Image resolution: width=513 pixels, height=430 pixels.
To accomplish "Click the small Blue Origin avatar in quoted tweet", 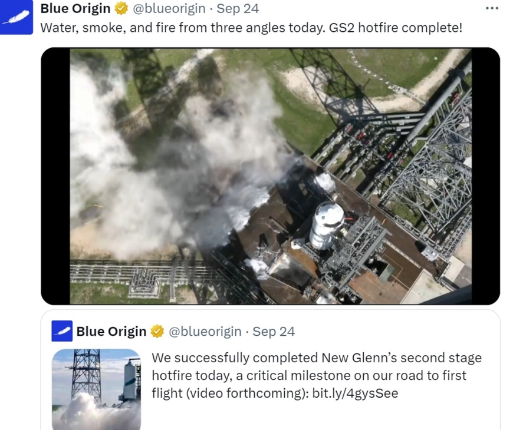I will (x=62, y=331).
